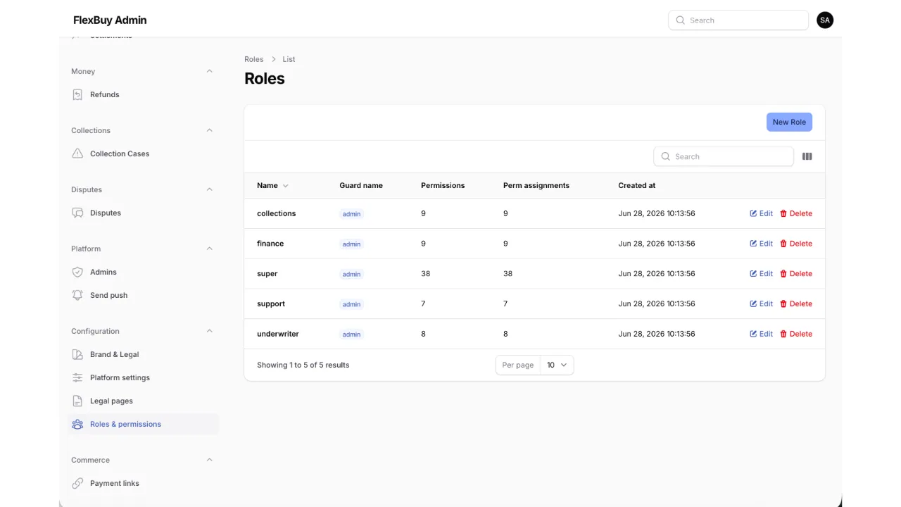
Task: Click the FlexBuy Admin logo text
Action: coord(110,20)
